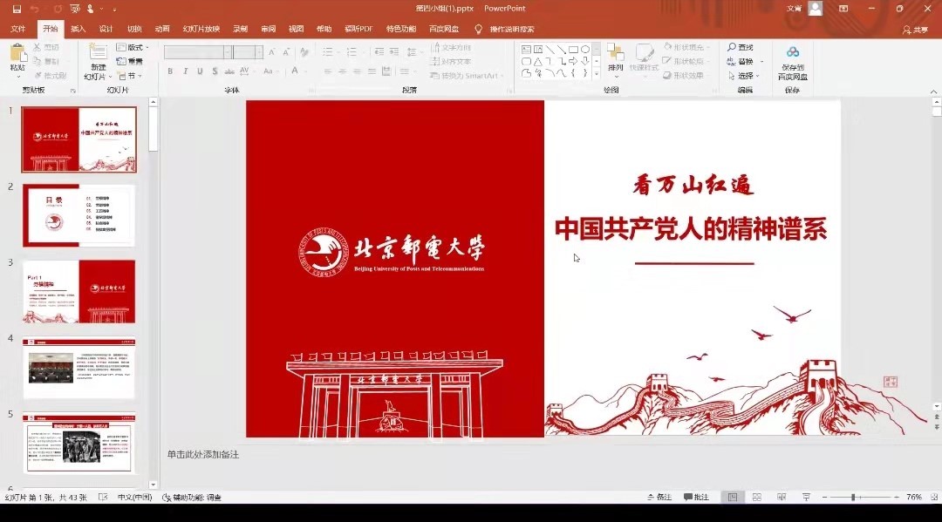Click the Paste (粘贴) clipboard icon
942x522 pixels.
(x=17, y=53)
